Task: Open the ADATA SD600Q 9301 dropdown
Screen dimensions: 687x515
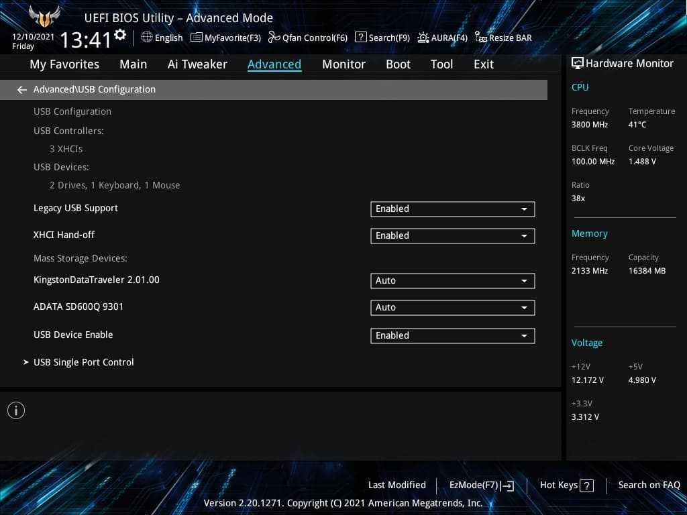Action: coord(452,308)
